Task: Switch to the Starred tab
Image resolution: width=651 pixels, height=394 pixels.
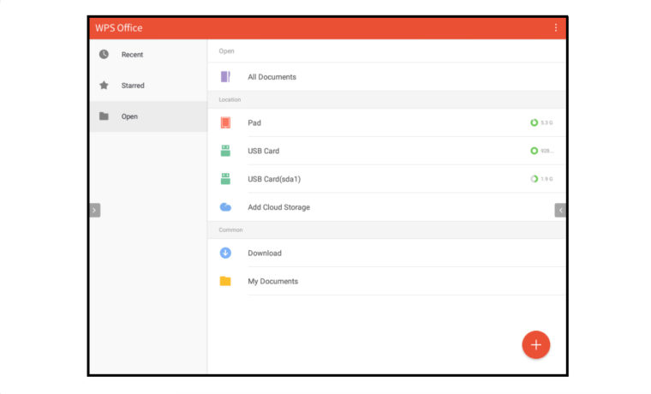Action: pyautogui.click(x=133, y=86)
